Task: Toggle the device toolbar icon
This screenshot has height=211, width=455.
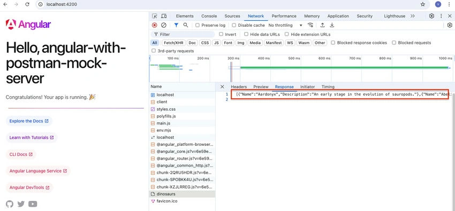Action: pos(164,16)
